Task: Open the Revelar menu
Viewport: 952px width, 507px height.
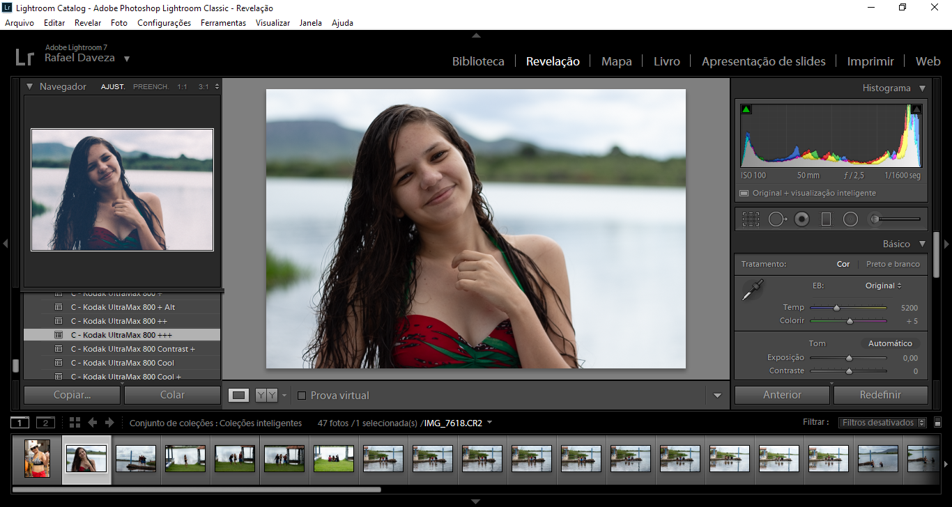Action: [x=88, y=23]
